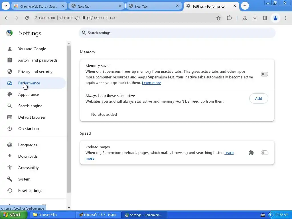
Task: Switch to the second New Tab
Action: (x=154, y=6)
